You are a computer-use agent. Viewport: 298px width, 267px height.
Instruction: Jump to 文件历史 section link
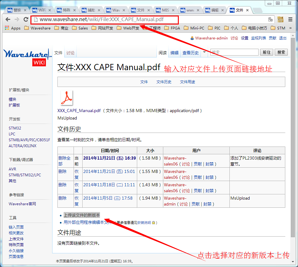click(x=164, y=82)
